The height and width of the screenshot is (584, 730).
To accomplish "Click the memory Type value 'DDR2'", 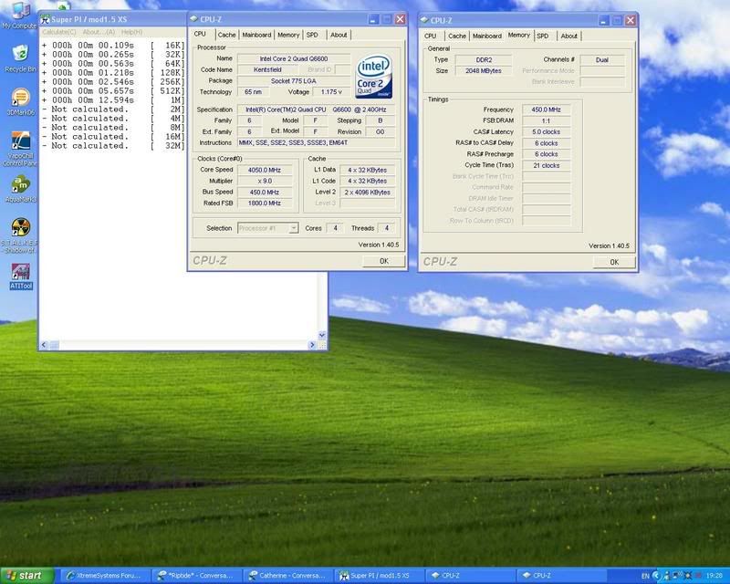I will [484, 59].
